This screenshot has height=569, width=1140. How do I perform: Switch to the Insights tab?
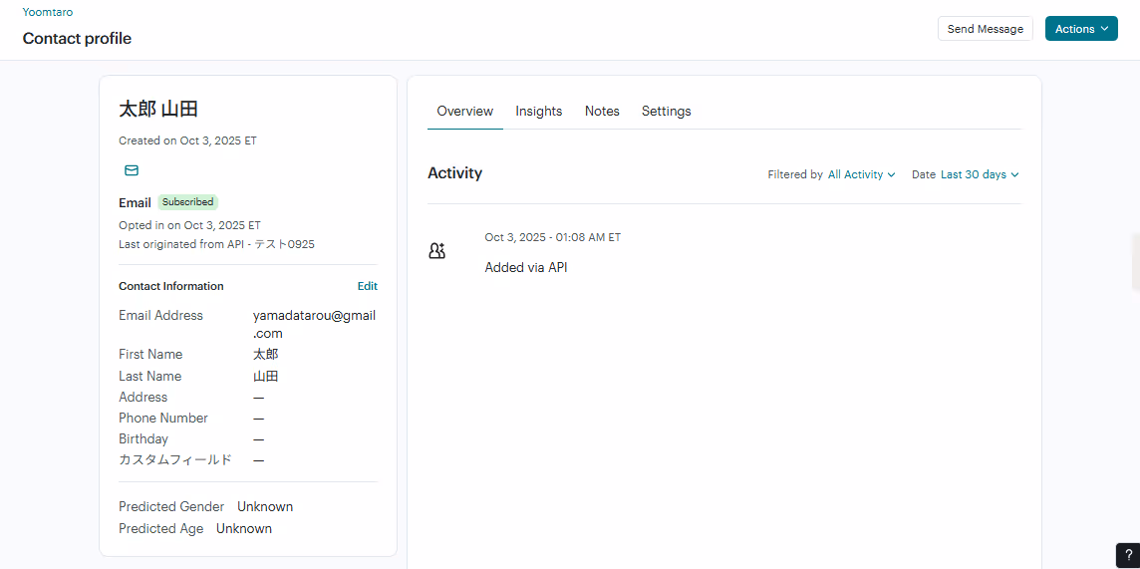point(539,112)
